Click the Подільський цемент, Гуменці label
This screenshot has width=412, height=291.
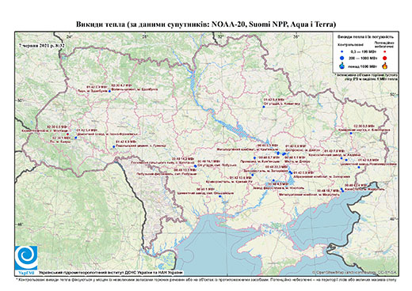coord(141,145)
